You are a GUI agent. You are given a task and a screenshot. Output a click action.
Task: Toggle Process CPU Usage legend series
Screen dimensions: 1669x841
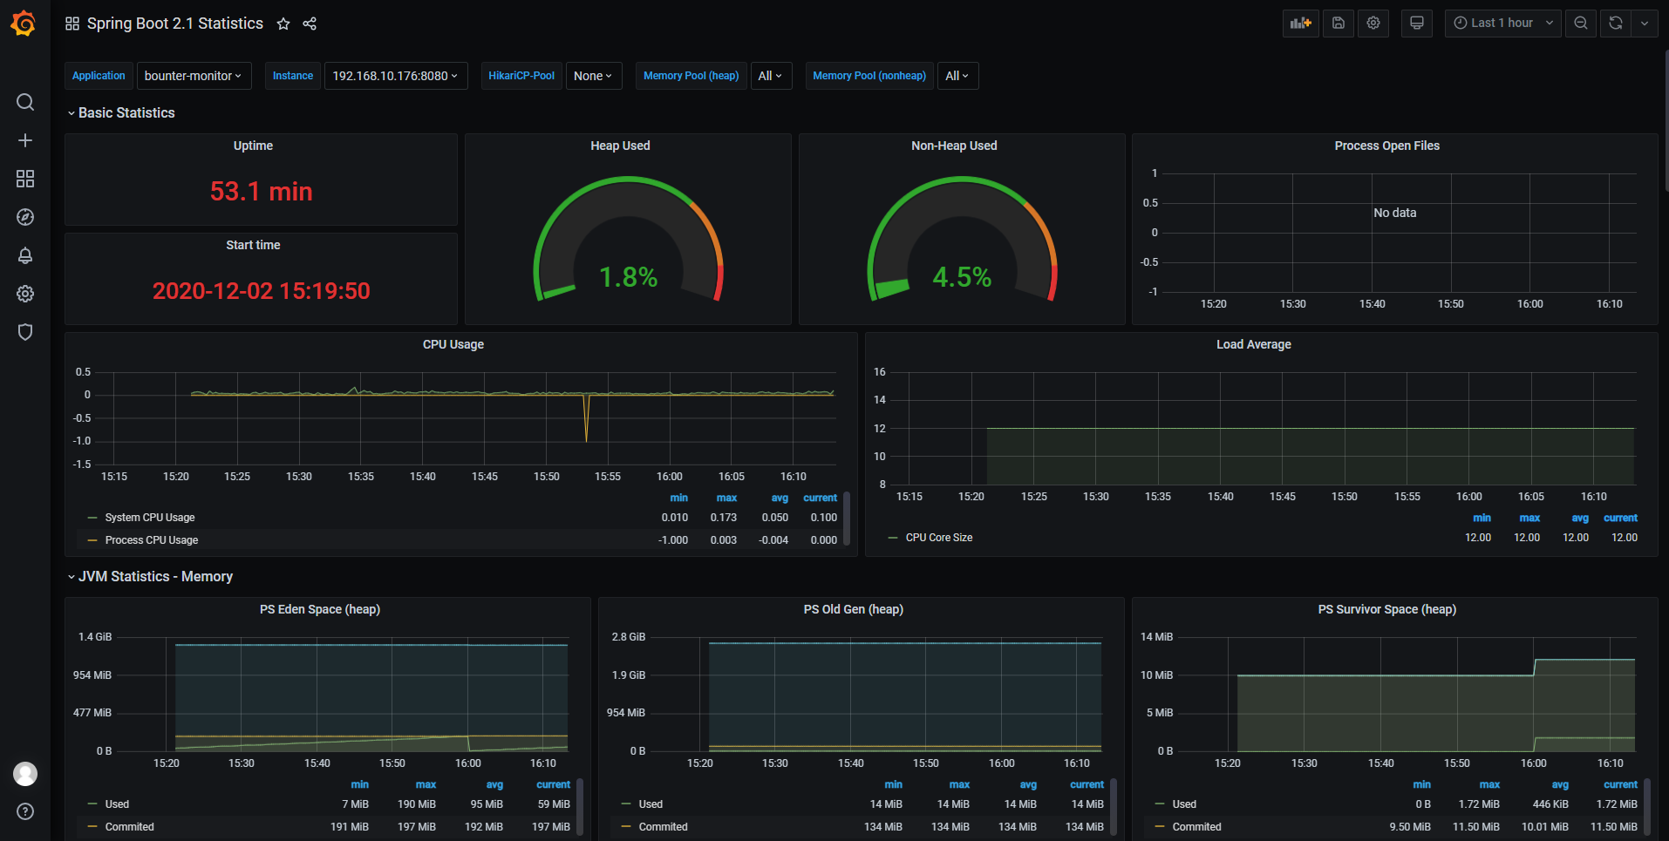[151, 540]
